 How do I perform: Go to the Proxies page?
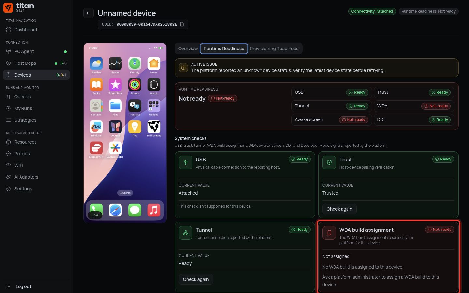(36, 154)
